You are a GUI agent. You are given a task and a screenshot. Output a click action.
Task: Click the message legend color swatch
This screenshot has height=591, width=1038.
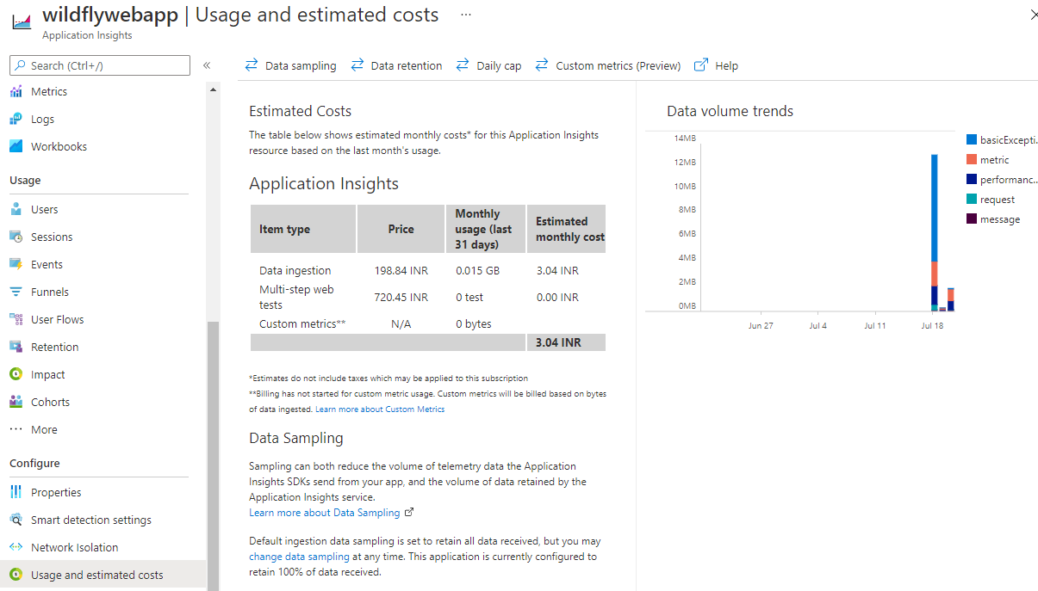[x=972, y=219]
